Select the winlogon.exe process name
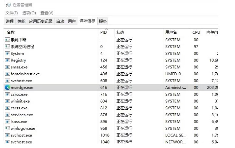 point(23,128)
